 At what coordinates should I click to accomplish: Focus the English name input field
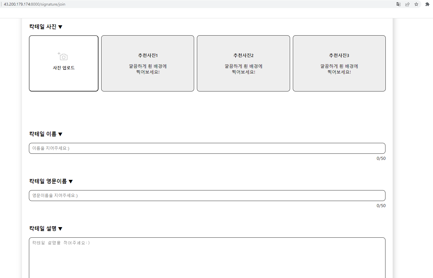(x=207, y=195)
